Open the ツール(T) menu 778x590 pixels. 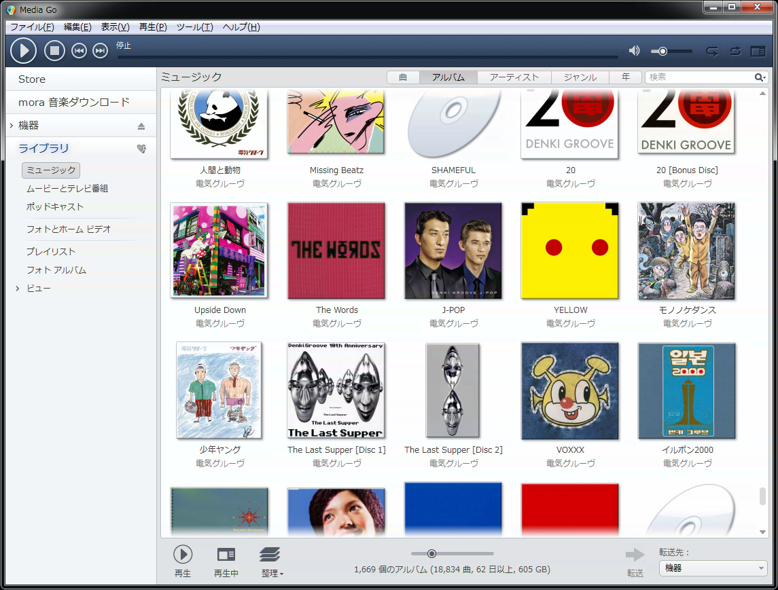194,27
